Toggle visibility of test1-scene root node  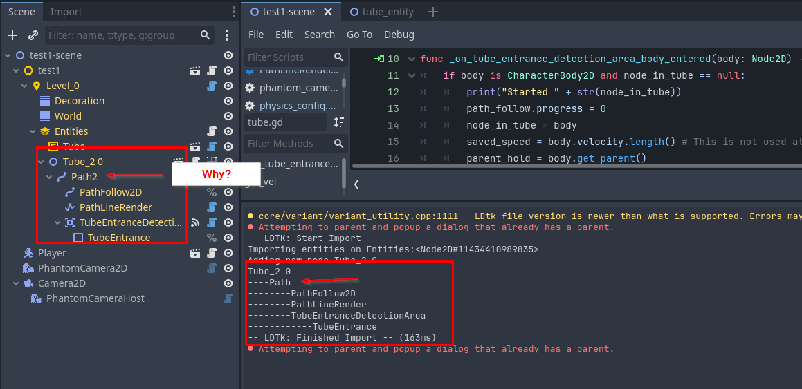(x=228, y=55)
